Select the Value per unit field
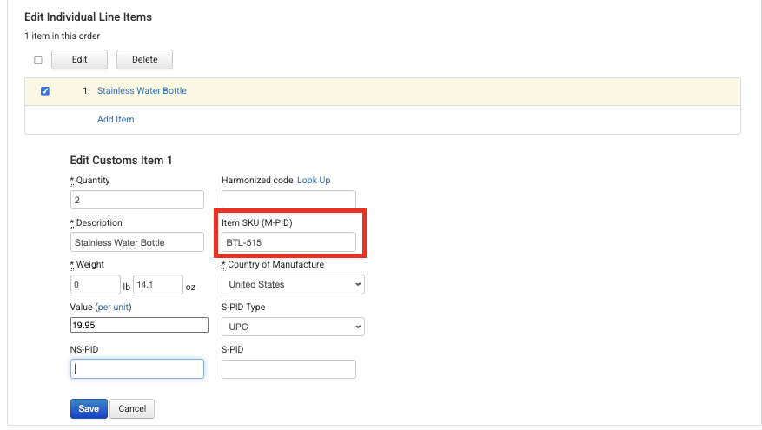Image resolution: width=762 pixels, height=430 pixels. [x=139, y=325]
